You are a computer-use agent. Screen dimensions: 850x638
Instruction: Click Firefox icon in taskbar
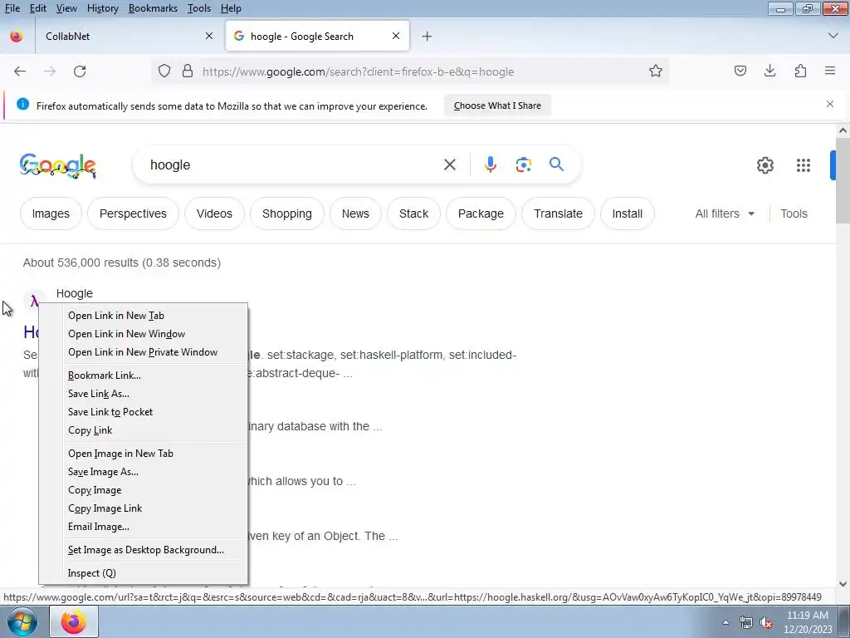(74, 621)
